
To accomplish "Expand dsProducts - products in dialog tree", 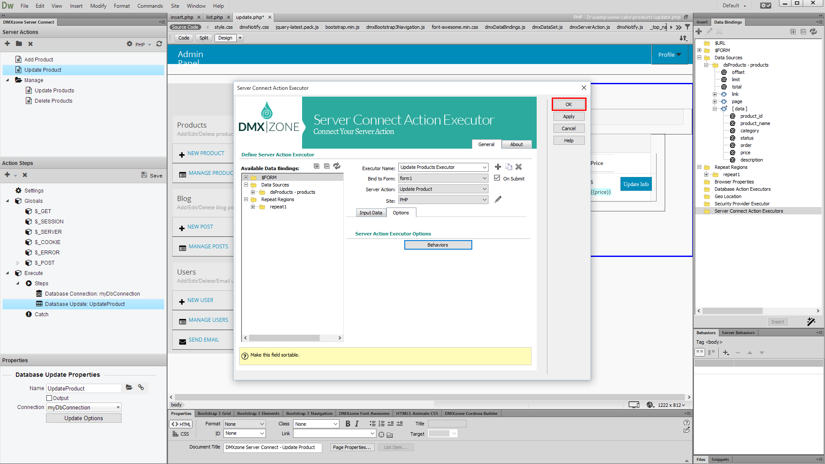I will [253, 192].
